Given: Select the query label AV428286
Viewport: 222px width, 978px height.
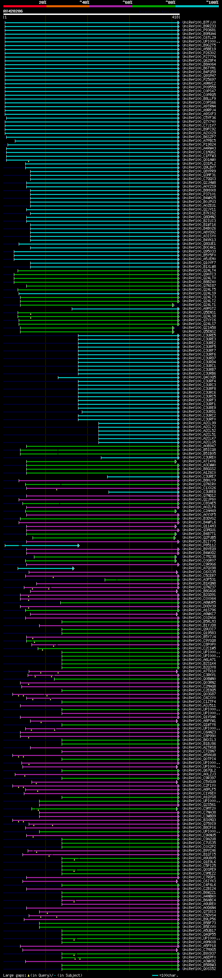Looking at the screenshot, I should [x=13, y=11].
